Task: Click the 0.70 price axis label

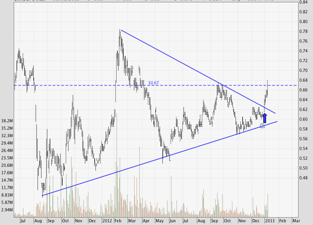Action: pos(304,70)
